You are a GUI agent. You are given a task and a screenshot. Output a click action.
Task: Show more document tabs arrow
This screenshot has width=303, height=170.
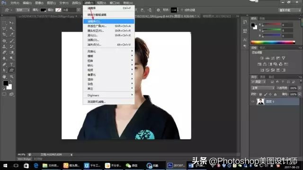coord(238,17)
